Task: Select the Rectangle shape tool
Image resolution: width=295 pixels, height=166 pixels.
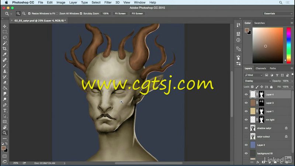Action: tap(5, 122)
